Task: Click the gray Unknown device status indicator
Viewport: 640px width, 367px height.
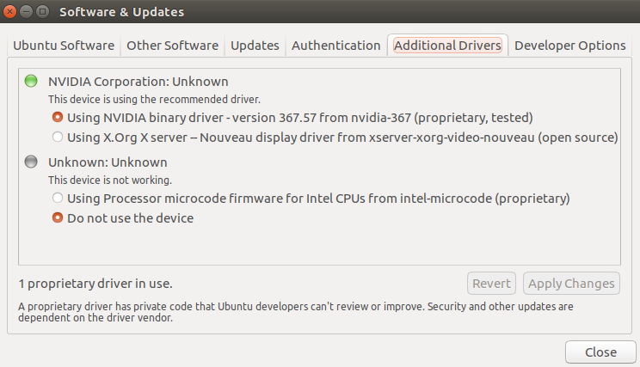Action: pyautogui.click(x=31, y=162)
